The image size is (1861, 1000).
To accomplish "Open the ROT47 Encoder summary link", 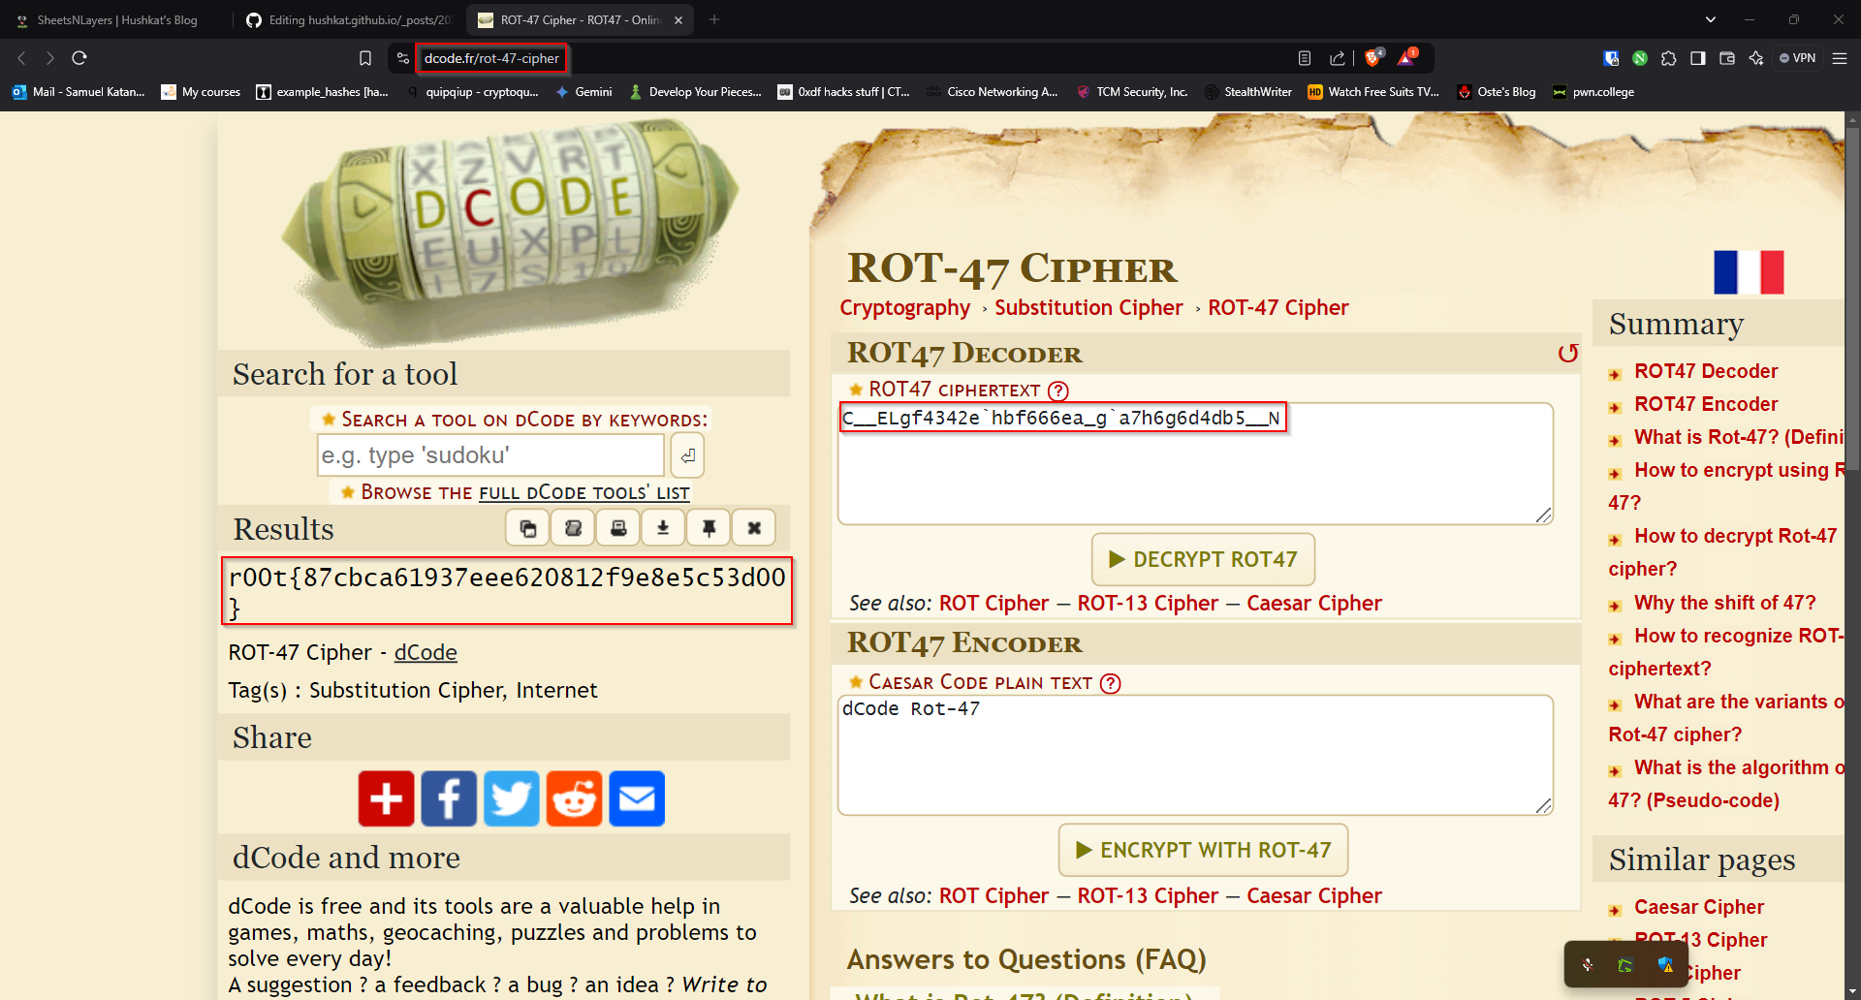I will [1706, 404].
